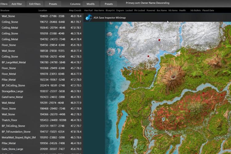This screenshot has width=231, height=154.
Task: Click the Placed Date column header
Action: 208,10
